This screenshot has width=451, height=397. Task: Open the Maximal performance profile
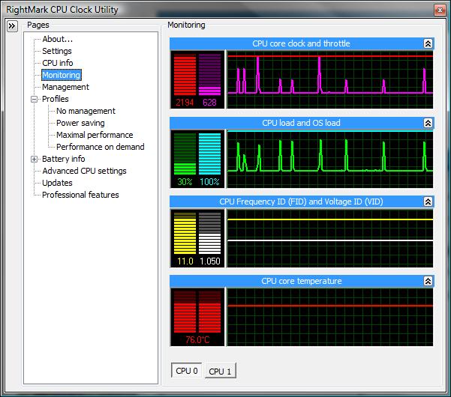(x=95, y=135)
